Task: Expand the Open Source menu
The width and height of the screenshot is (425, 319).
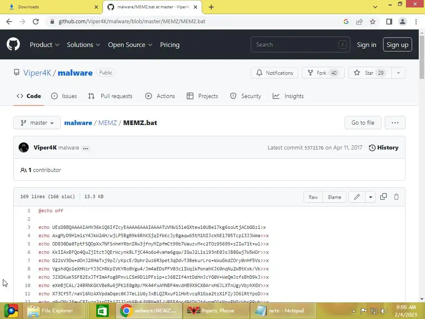Action: click(130, 45)
